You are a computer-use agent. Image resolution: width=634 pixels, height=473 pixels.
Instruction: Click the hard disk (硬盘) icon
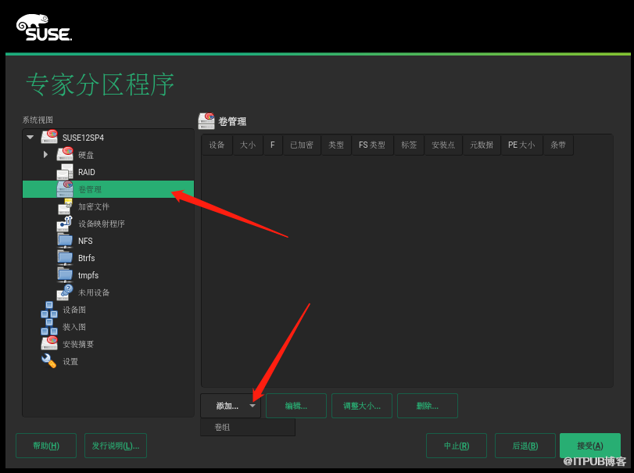[x=65, y=154]
